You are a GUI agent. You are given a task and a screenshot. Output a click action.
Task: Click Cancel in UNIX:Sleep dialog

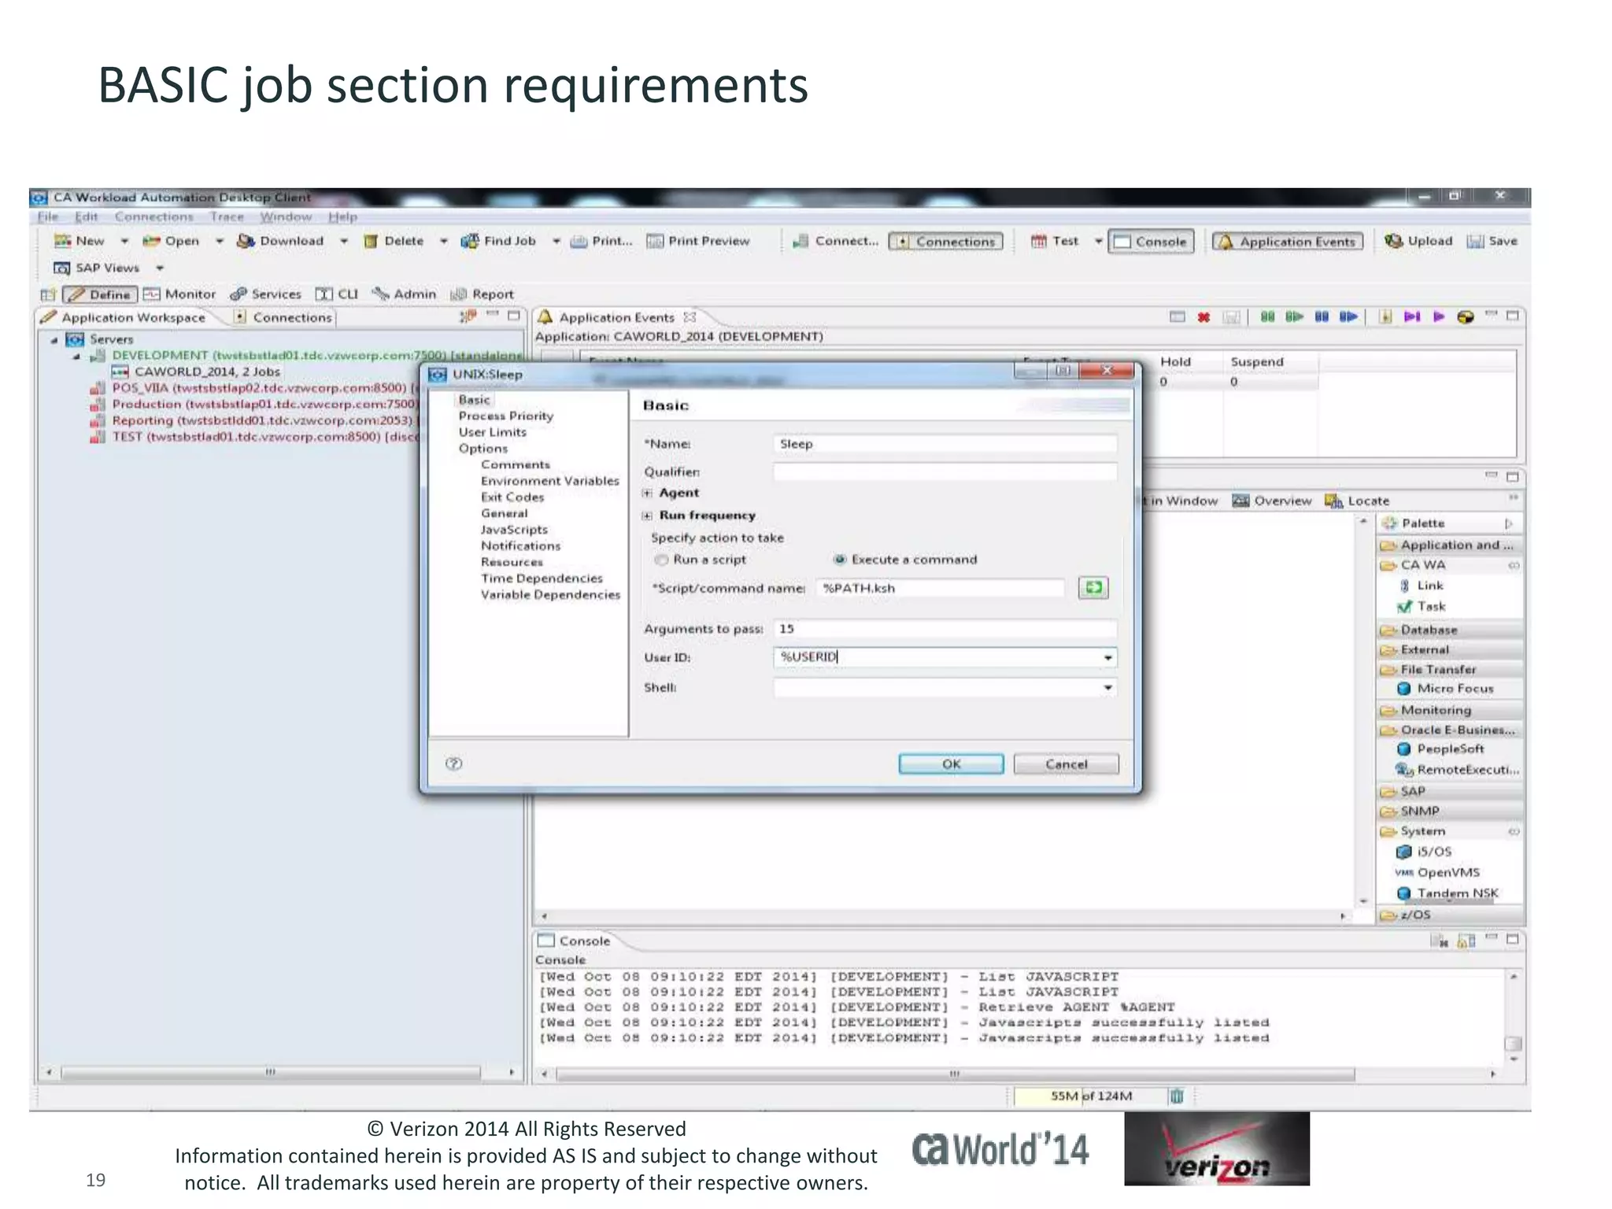point(1066,763)
